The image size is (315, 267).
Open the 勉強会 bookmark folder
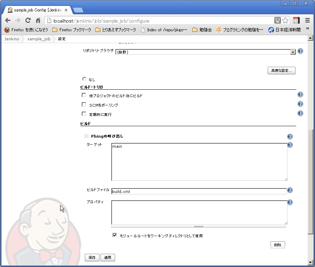coord(202,30)
